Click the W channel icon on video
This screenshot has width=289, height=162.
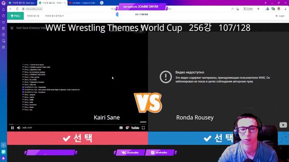[x=12, y=28]
